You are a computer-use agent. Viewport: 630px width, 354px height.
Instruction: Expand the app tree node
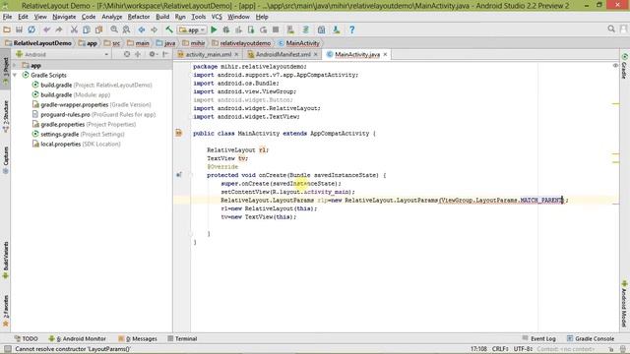coord(15,66)
